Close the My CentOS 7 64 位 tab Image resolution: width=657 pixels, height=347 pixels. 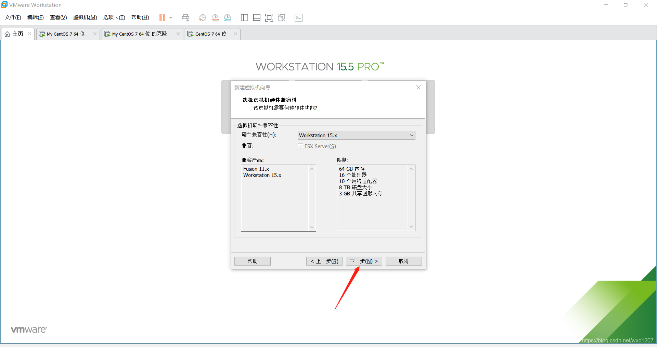(95, 34)
